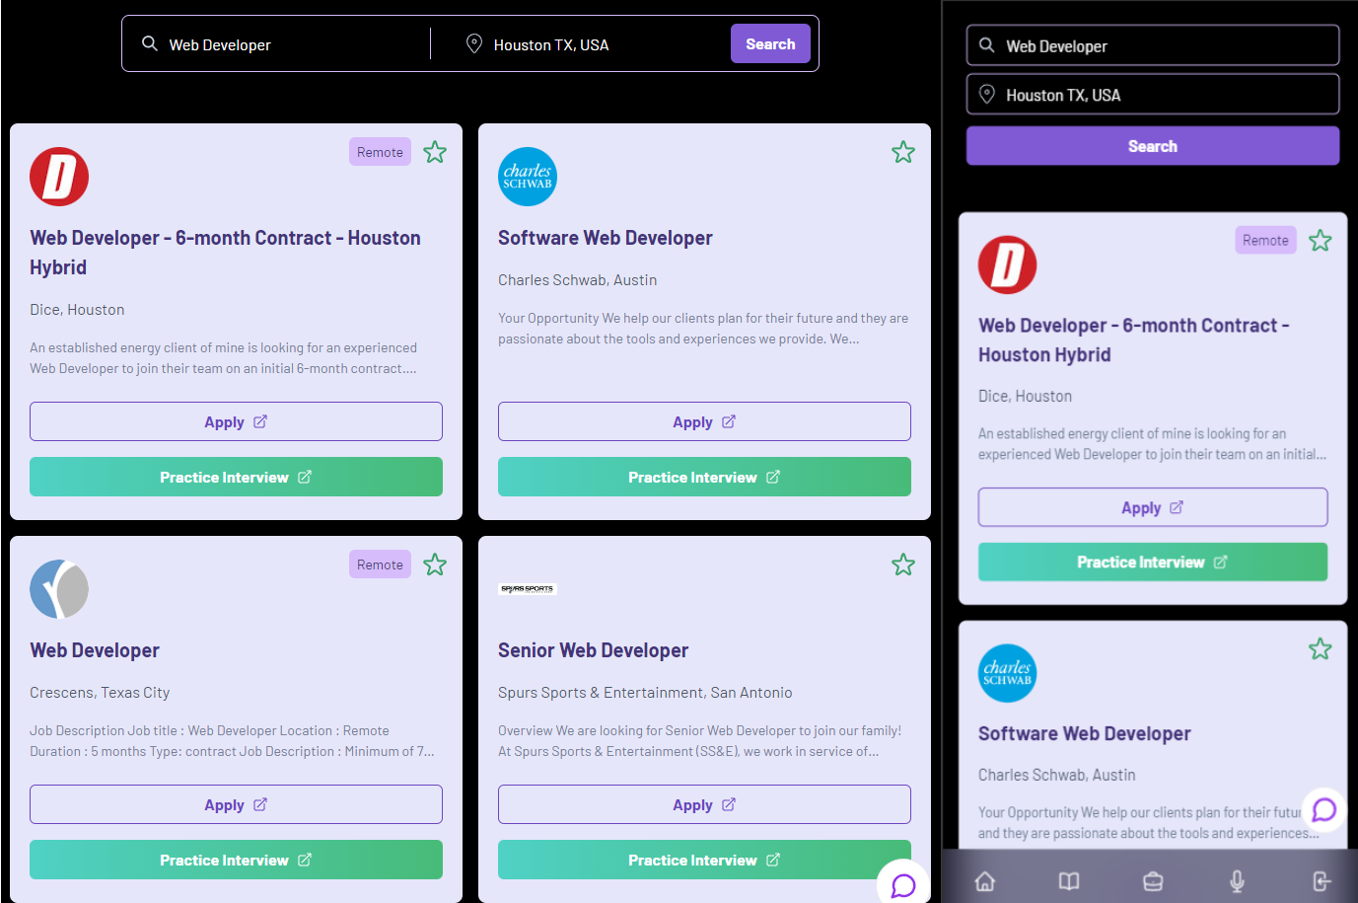Click the Dice company logo
Screen dimensions: 1358x903
tap(58, 176)
